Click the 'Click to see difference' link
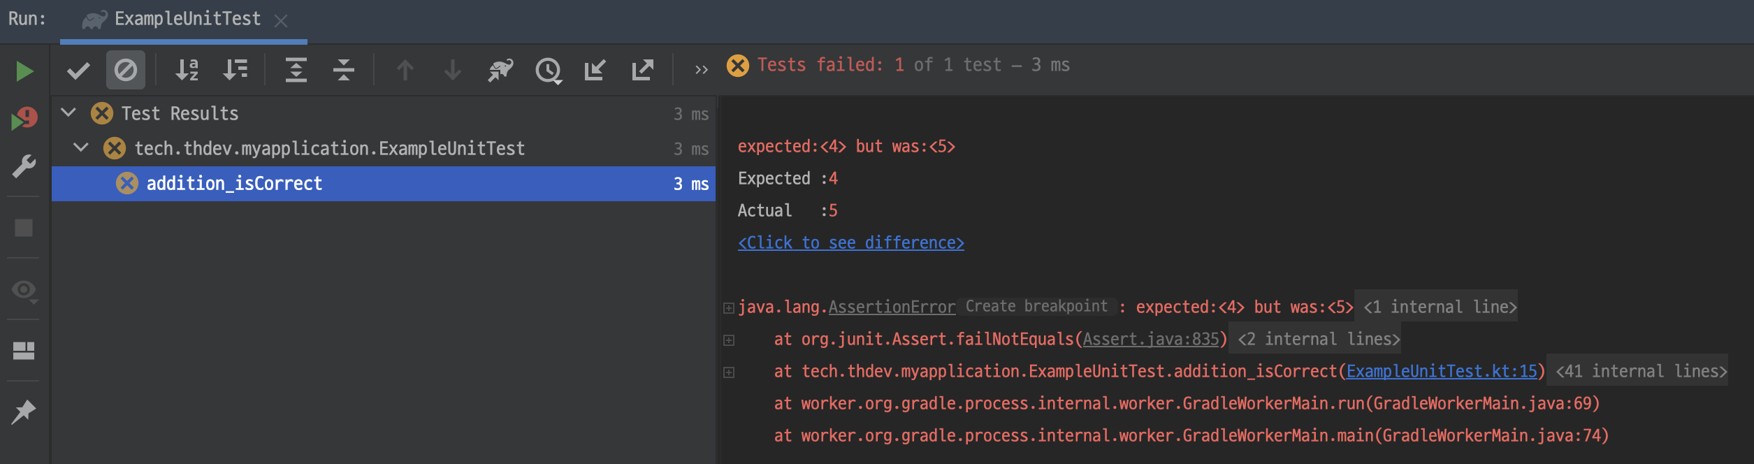 (850, 242)
